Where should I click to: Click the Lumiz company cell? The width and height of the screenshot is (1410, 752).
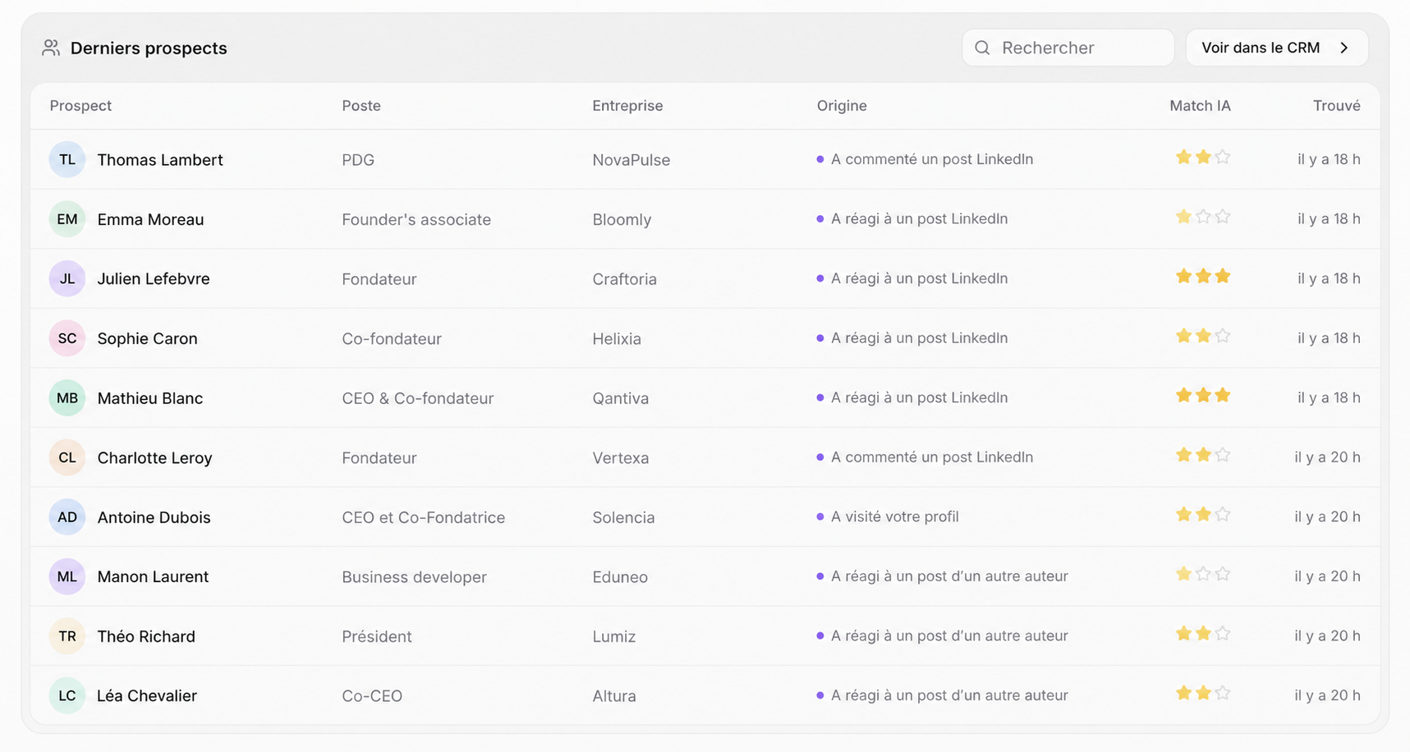613,636
